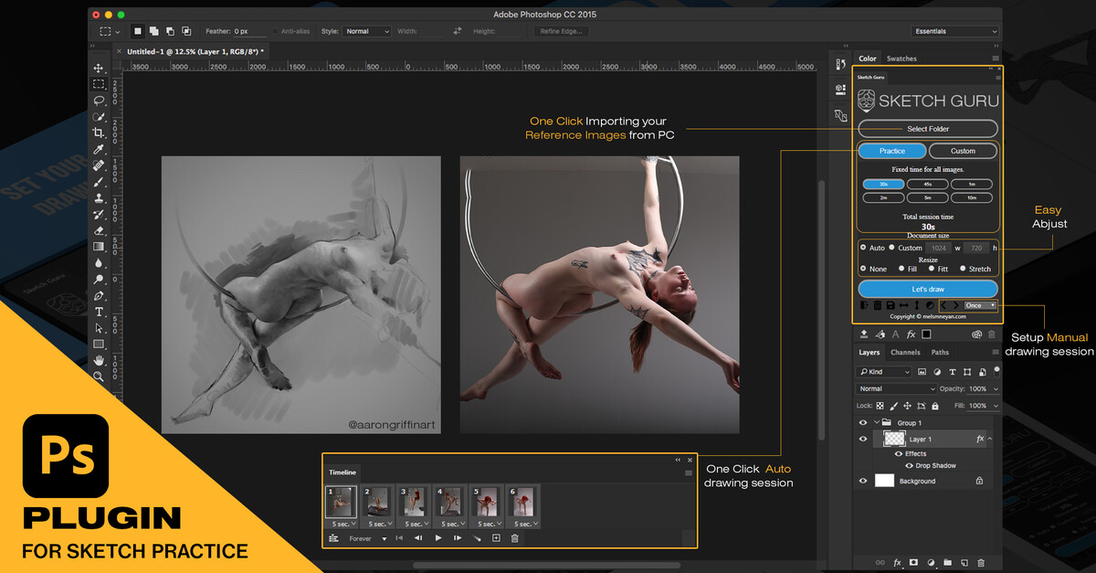Select the Gradient tool

98,247
